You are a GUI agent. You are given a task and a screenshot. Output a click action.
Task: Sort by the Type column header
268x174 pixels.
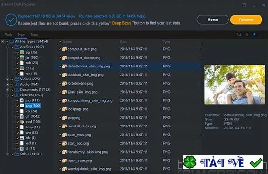tap(166, 42)
